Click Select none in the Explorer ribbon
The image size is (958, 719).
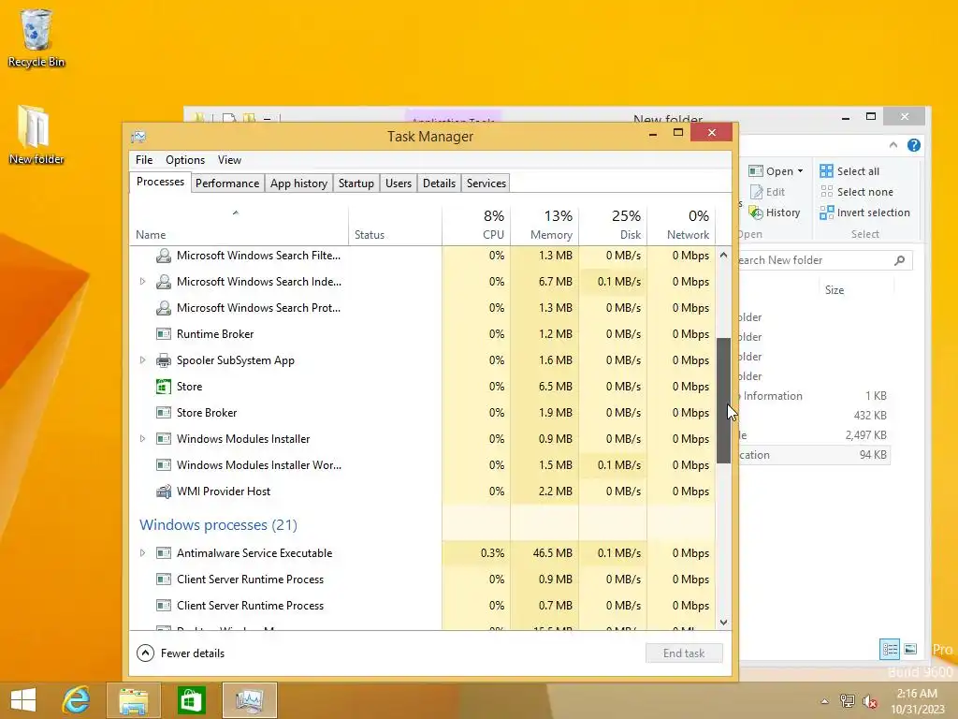(x=857, y=192)
